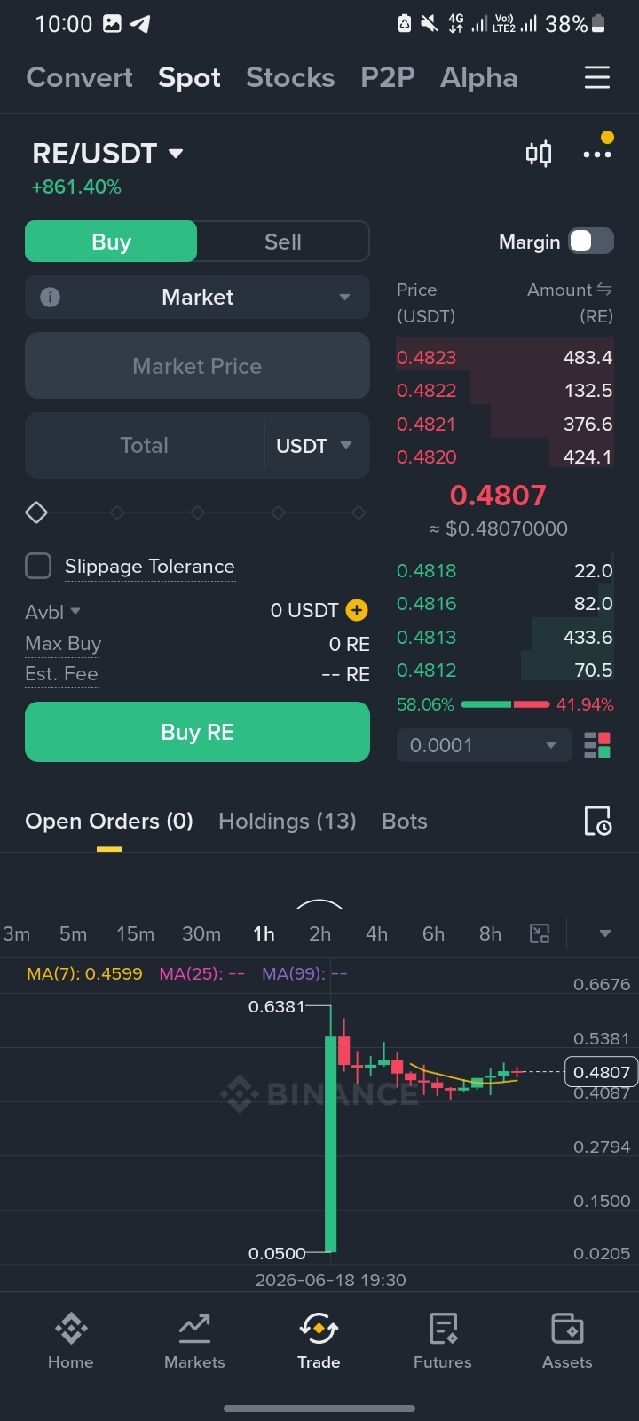Go to Home in bottom navigation
This screenshot has width=639, height=1421.
(70, 1341)
